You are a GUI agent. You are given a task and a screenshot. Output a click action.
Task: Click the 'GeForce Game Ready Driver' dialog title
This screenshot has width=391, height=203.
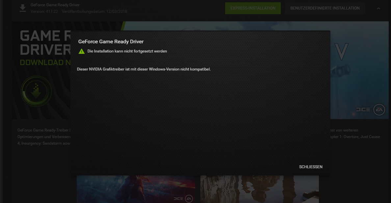[111, 42]
